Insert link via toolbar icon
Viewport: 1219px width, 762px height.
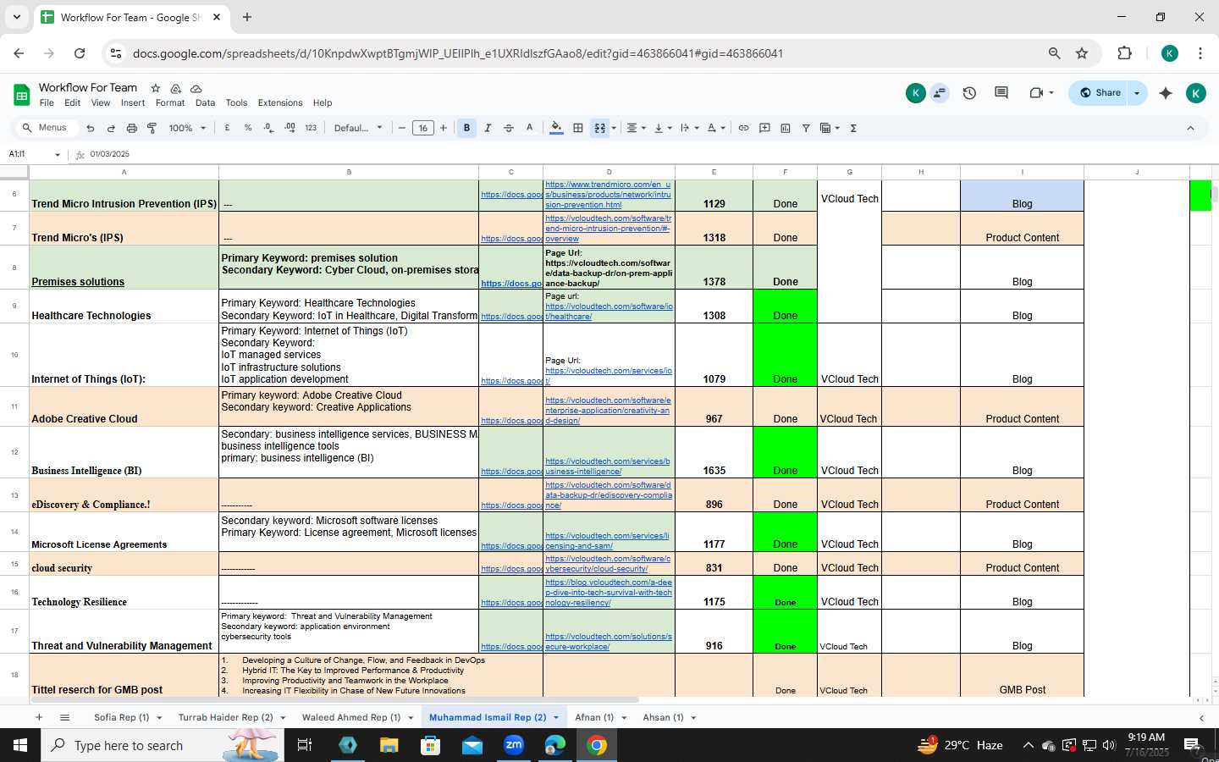click(x=743, y=128)
